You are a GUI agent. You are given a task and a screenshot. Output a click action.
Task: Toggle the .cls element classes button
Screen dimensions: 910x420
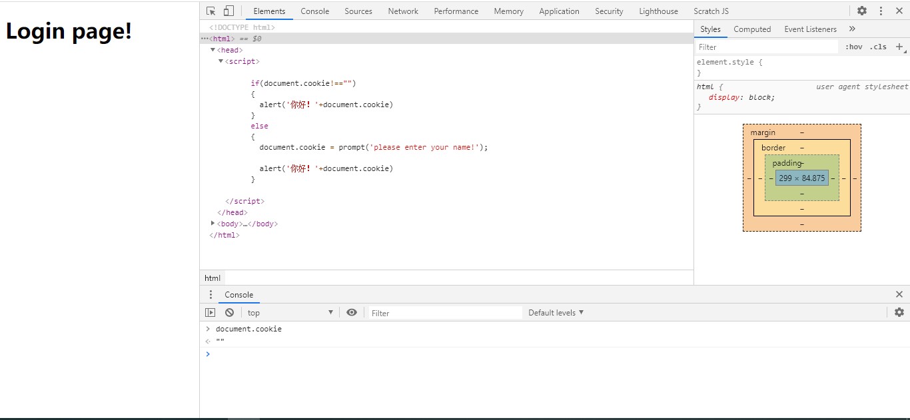[878, 47]
